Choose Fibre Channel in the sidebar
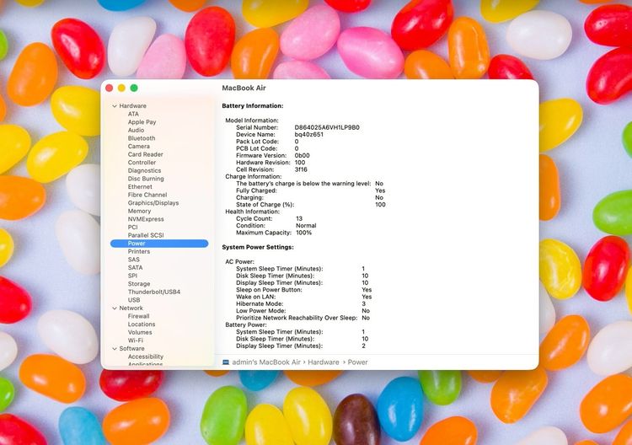 point(147,195)
